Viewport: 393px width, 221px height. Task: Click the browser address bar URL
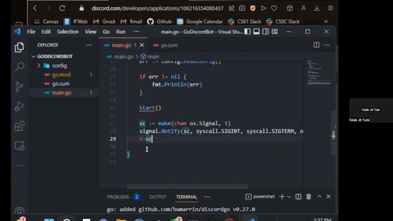157,8
